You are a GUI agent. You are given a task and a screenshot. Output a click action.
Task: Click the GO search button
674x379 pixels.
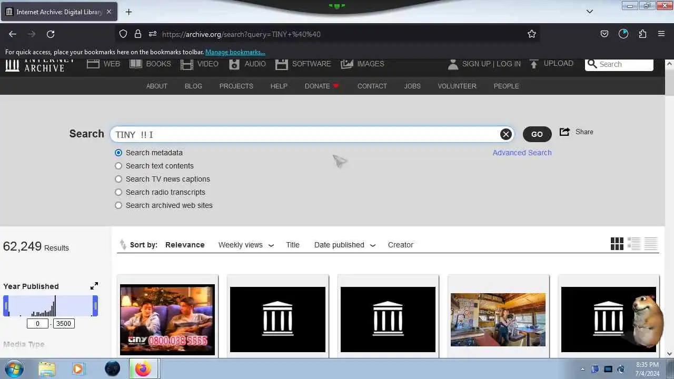tap(537, 134)
